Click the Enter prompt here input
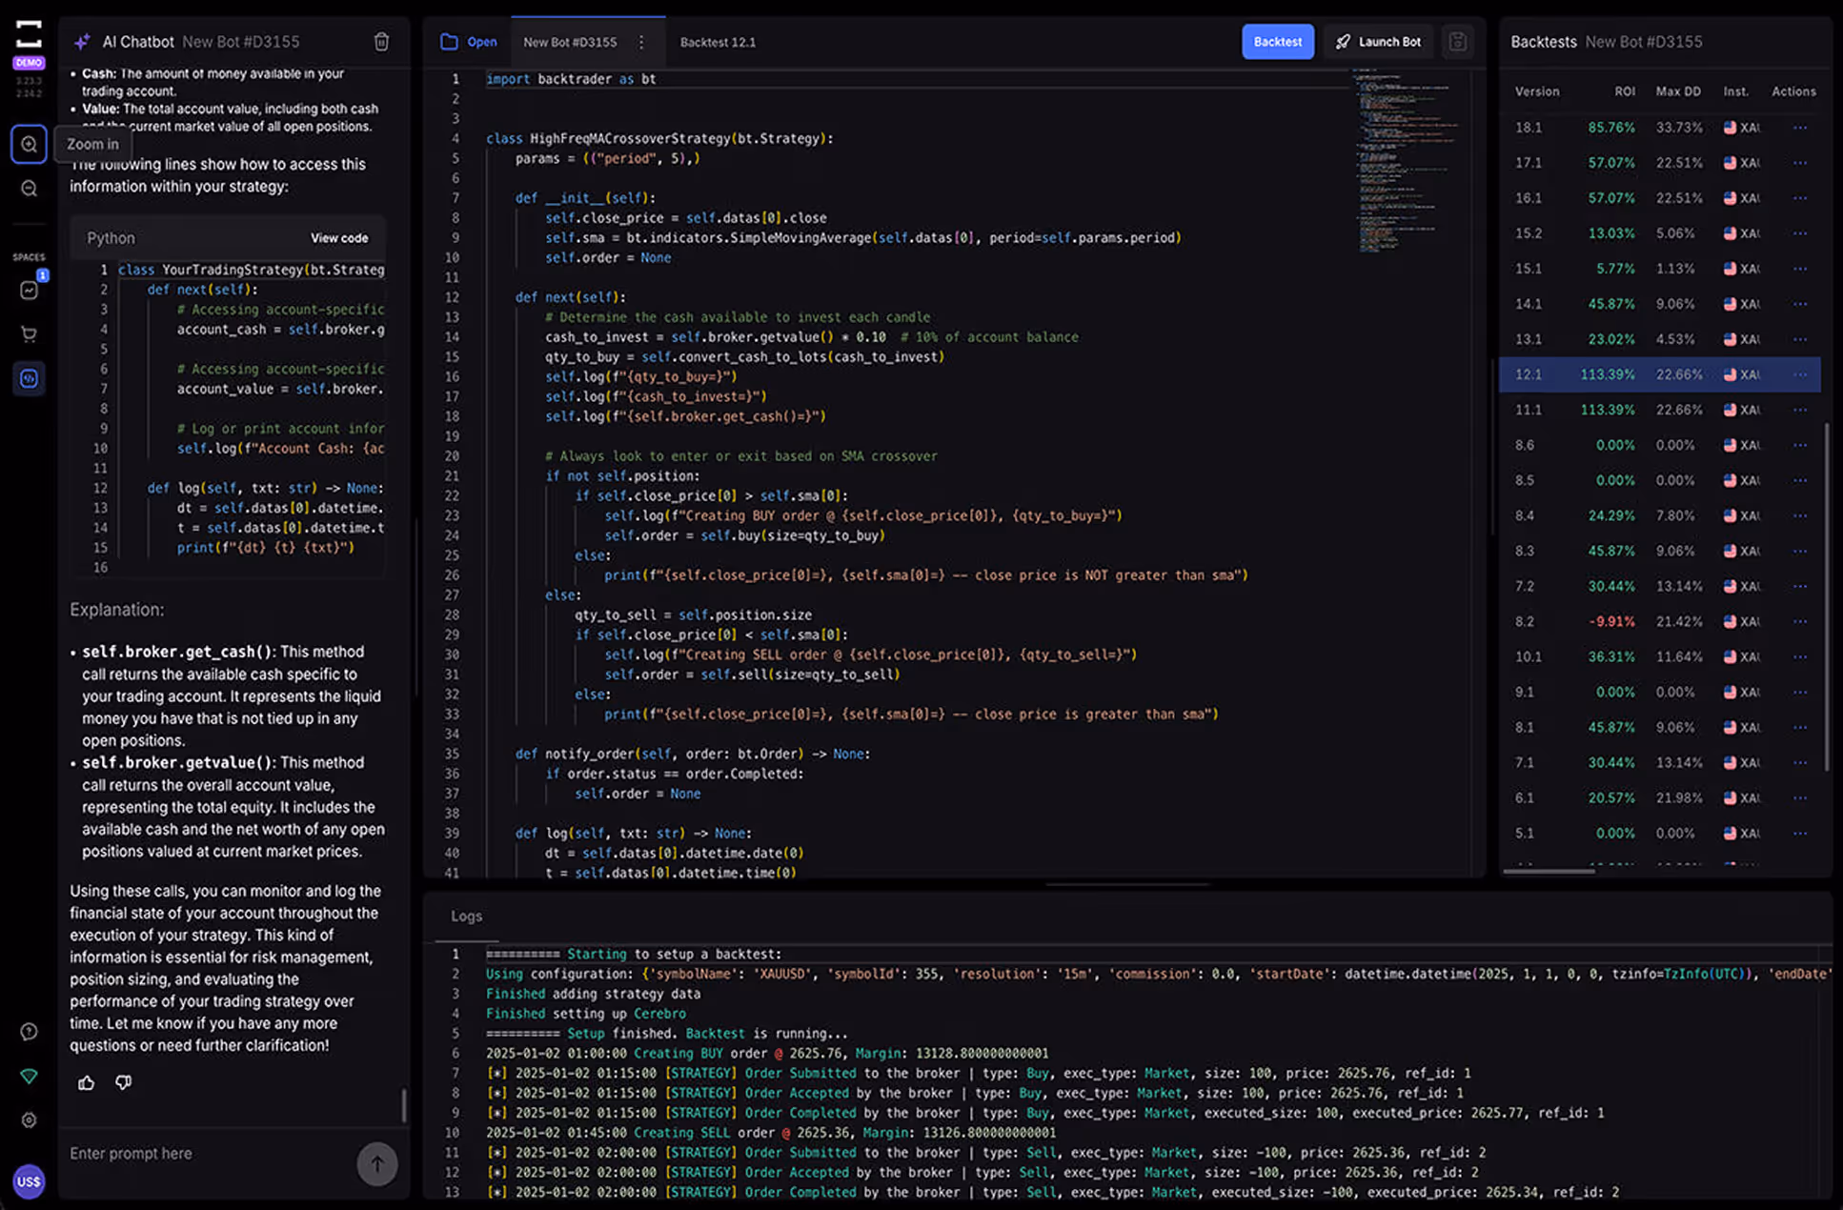 [x=205, y=1154]
